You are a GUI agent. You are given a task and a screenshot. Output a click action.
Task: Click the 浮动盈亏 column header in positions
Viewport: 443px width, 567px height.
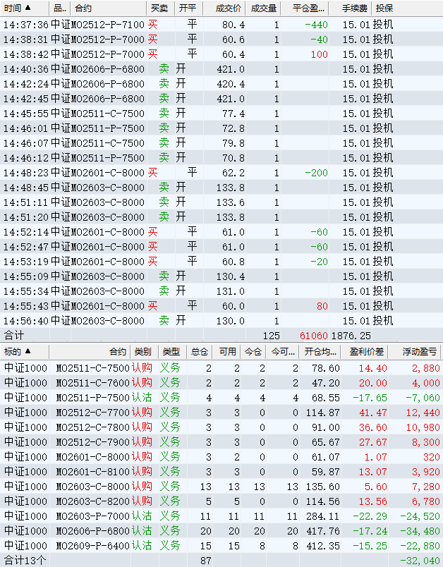pyautogui.click(x=419, y=351)
